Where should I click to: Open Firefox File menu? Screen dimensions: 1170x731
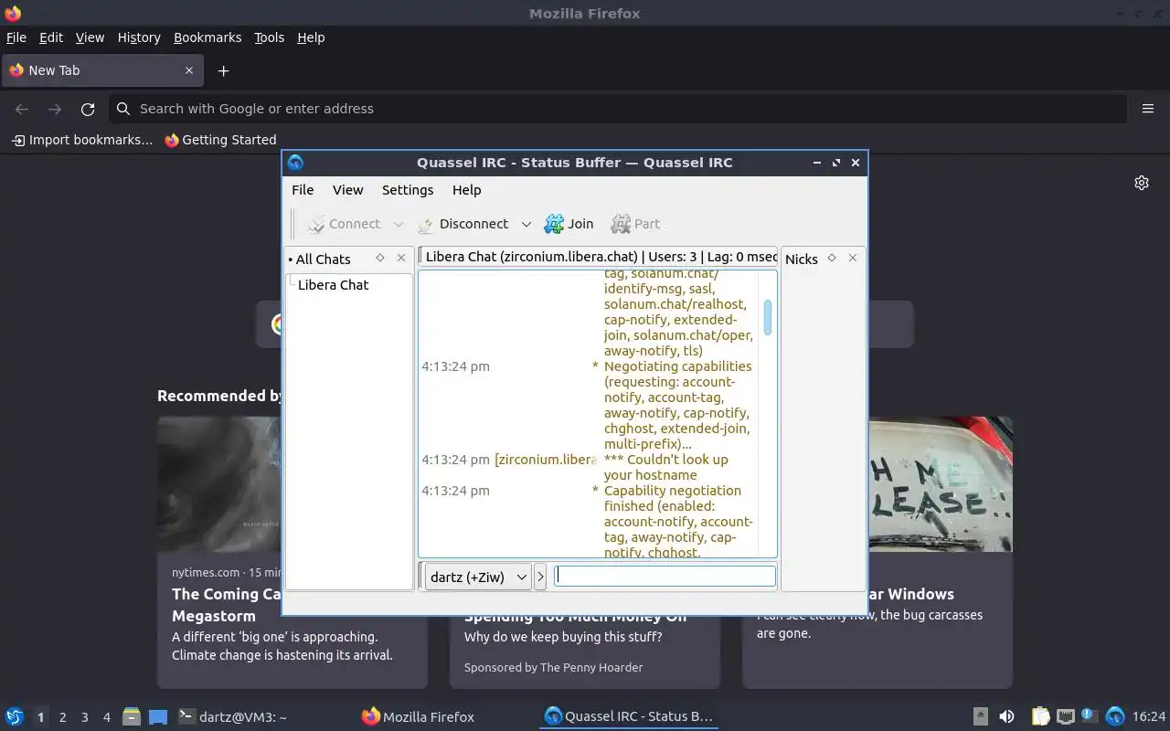(16, 37)
